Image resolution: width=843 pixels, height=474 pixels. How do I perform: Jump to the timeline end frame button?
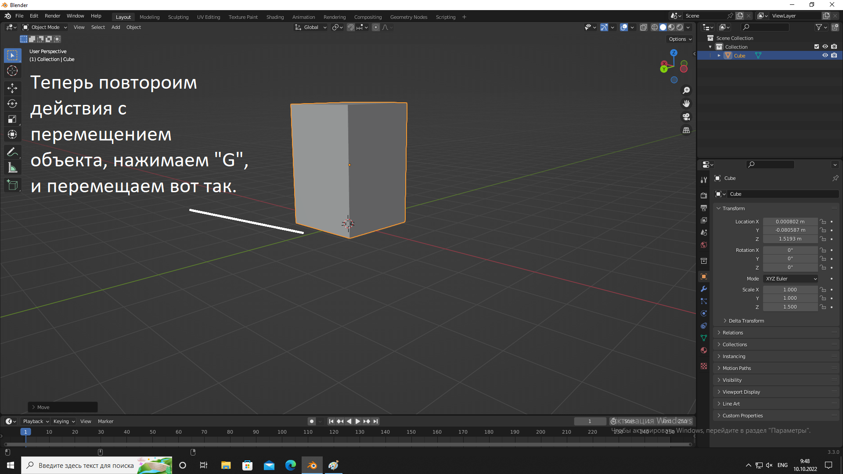375,421
